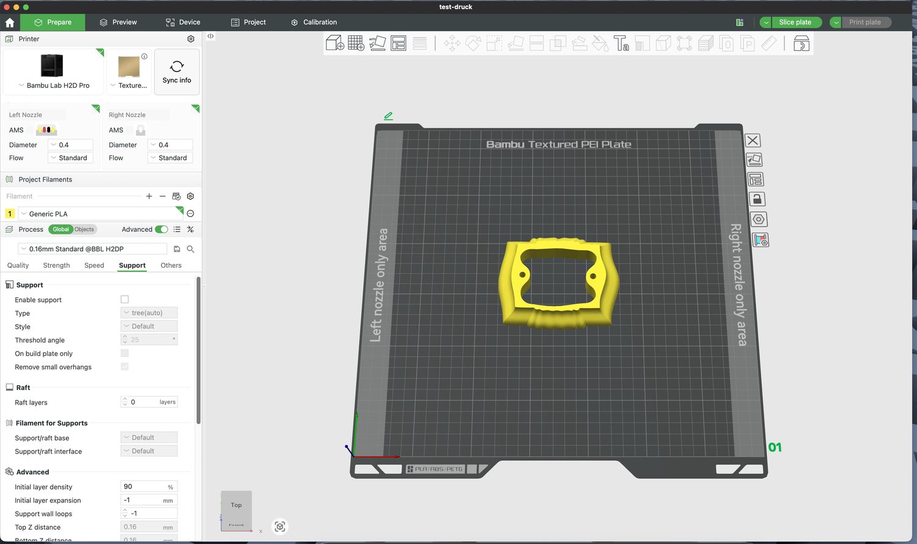Open the Project tab
Viewport: 917px width, 544px height.
coord(248,23)
